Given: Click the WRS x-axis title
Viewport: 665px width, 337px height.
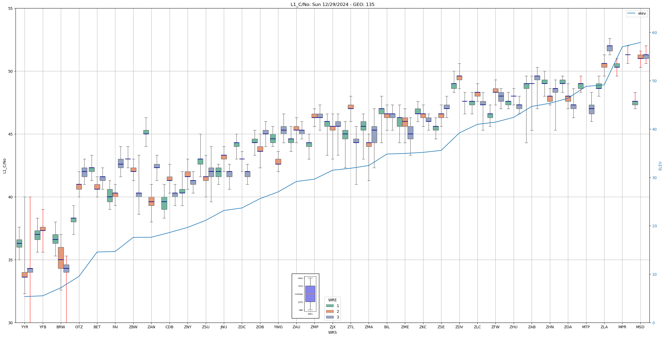Looking at the screenshot, I should tap(332, 332).
